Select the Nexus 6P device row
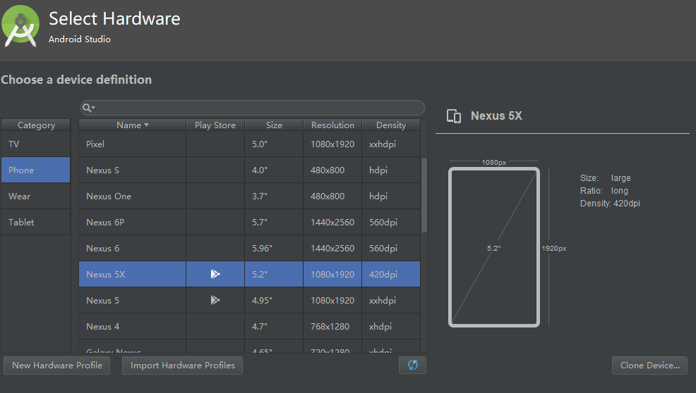This screenshot has width=696, height=393. [249, 223]
